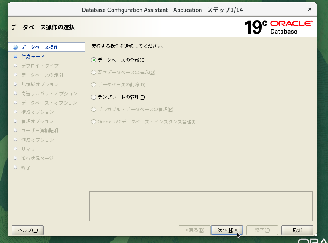Image resolution: width=328 pixels, height=243 pixels.
Task: Click the instruction text 実行する操作を選択してください
Action: coord(128,46)
